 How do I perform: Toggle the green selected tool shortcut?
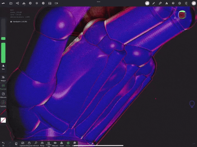[3, 87]
